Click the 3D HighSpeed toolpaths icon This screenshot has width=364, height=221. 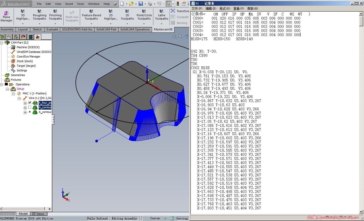23,11
